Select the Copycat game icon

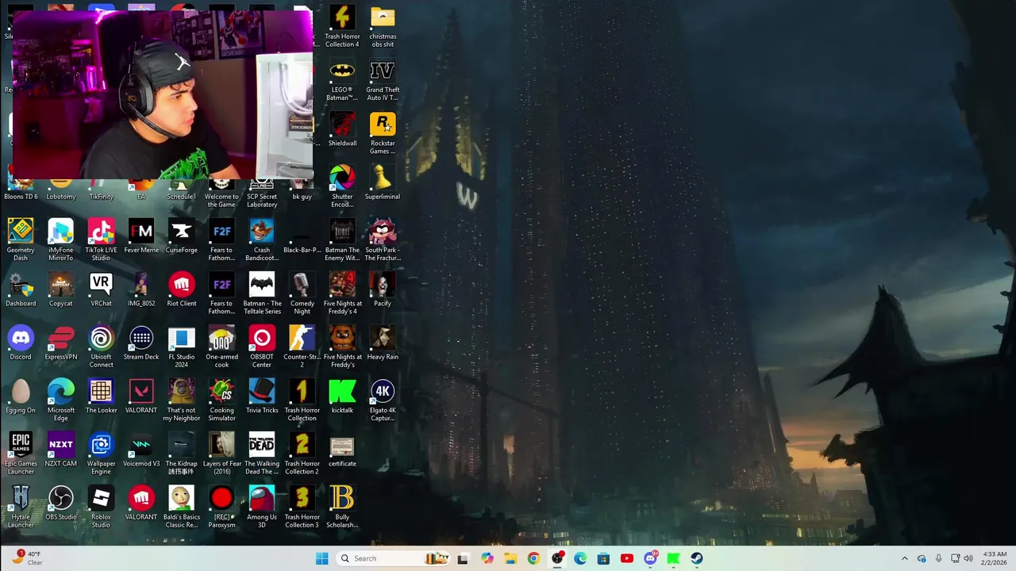[61, 289]
